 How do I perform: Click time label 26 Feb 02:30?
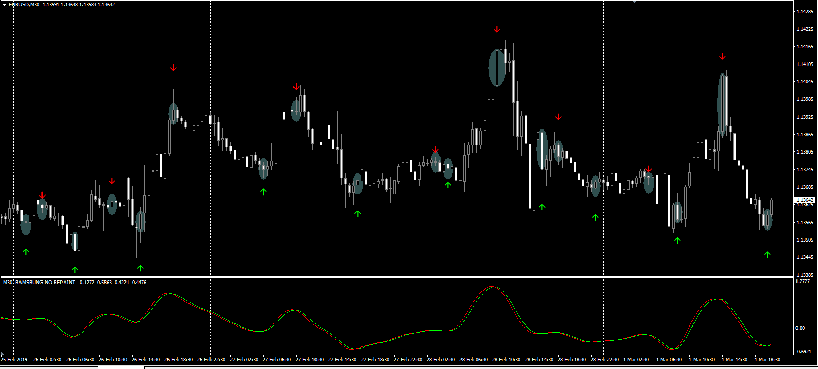[47, 360]
